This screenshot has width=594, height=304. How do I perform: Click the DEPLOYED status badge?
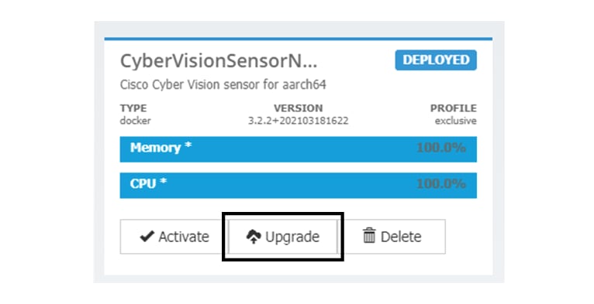(x=436, y=60)
